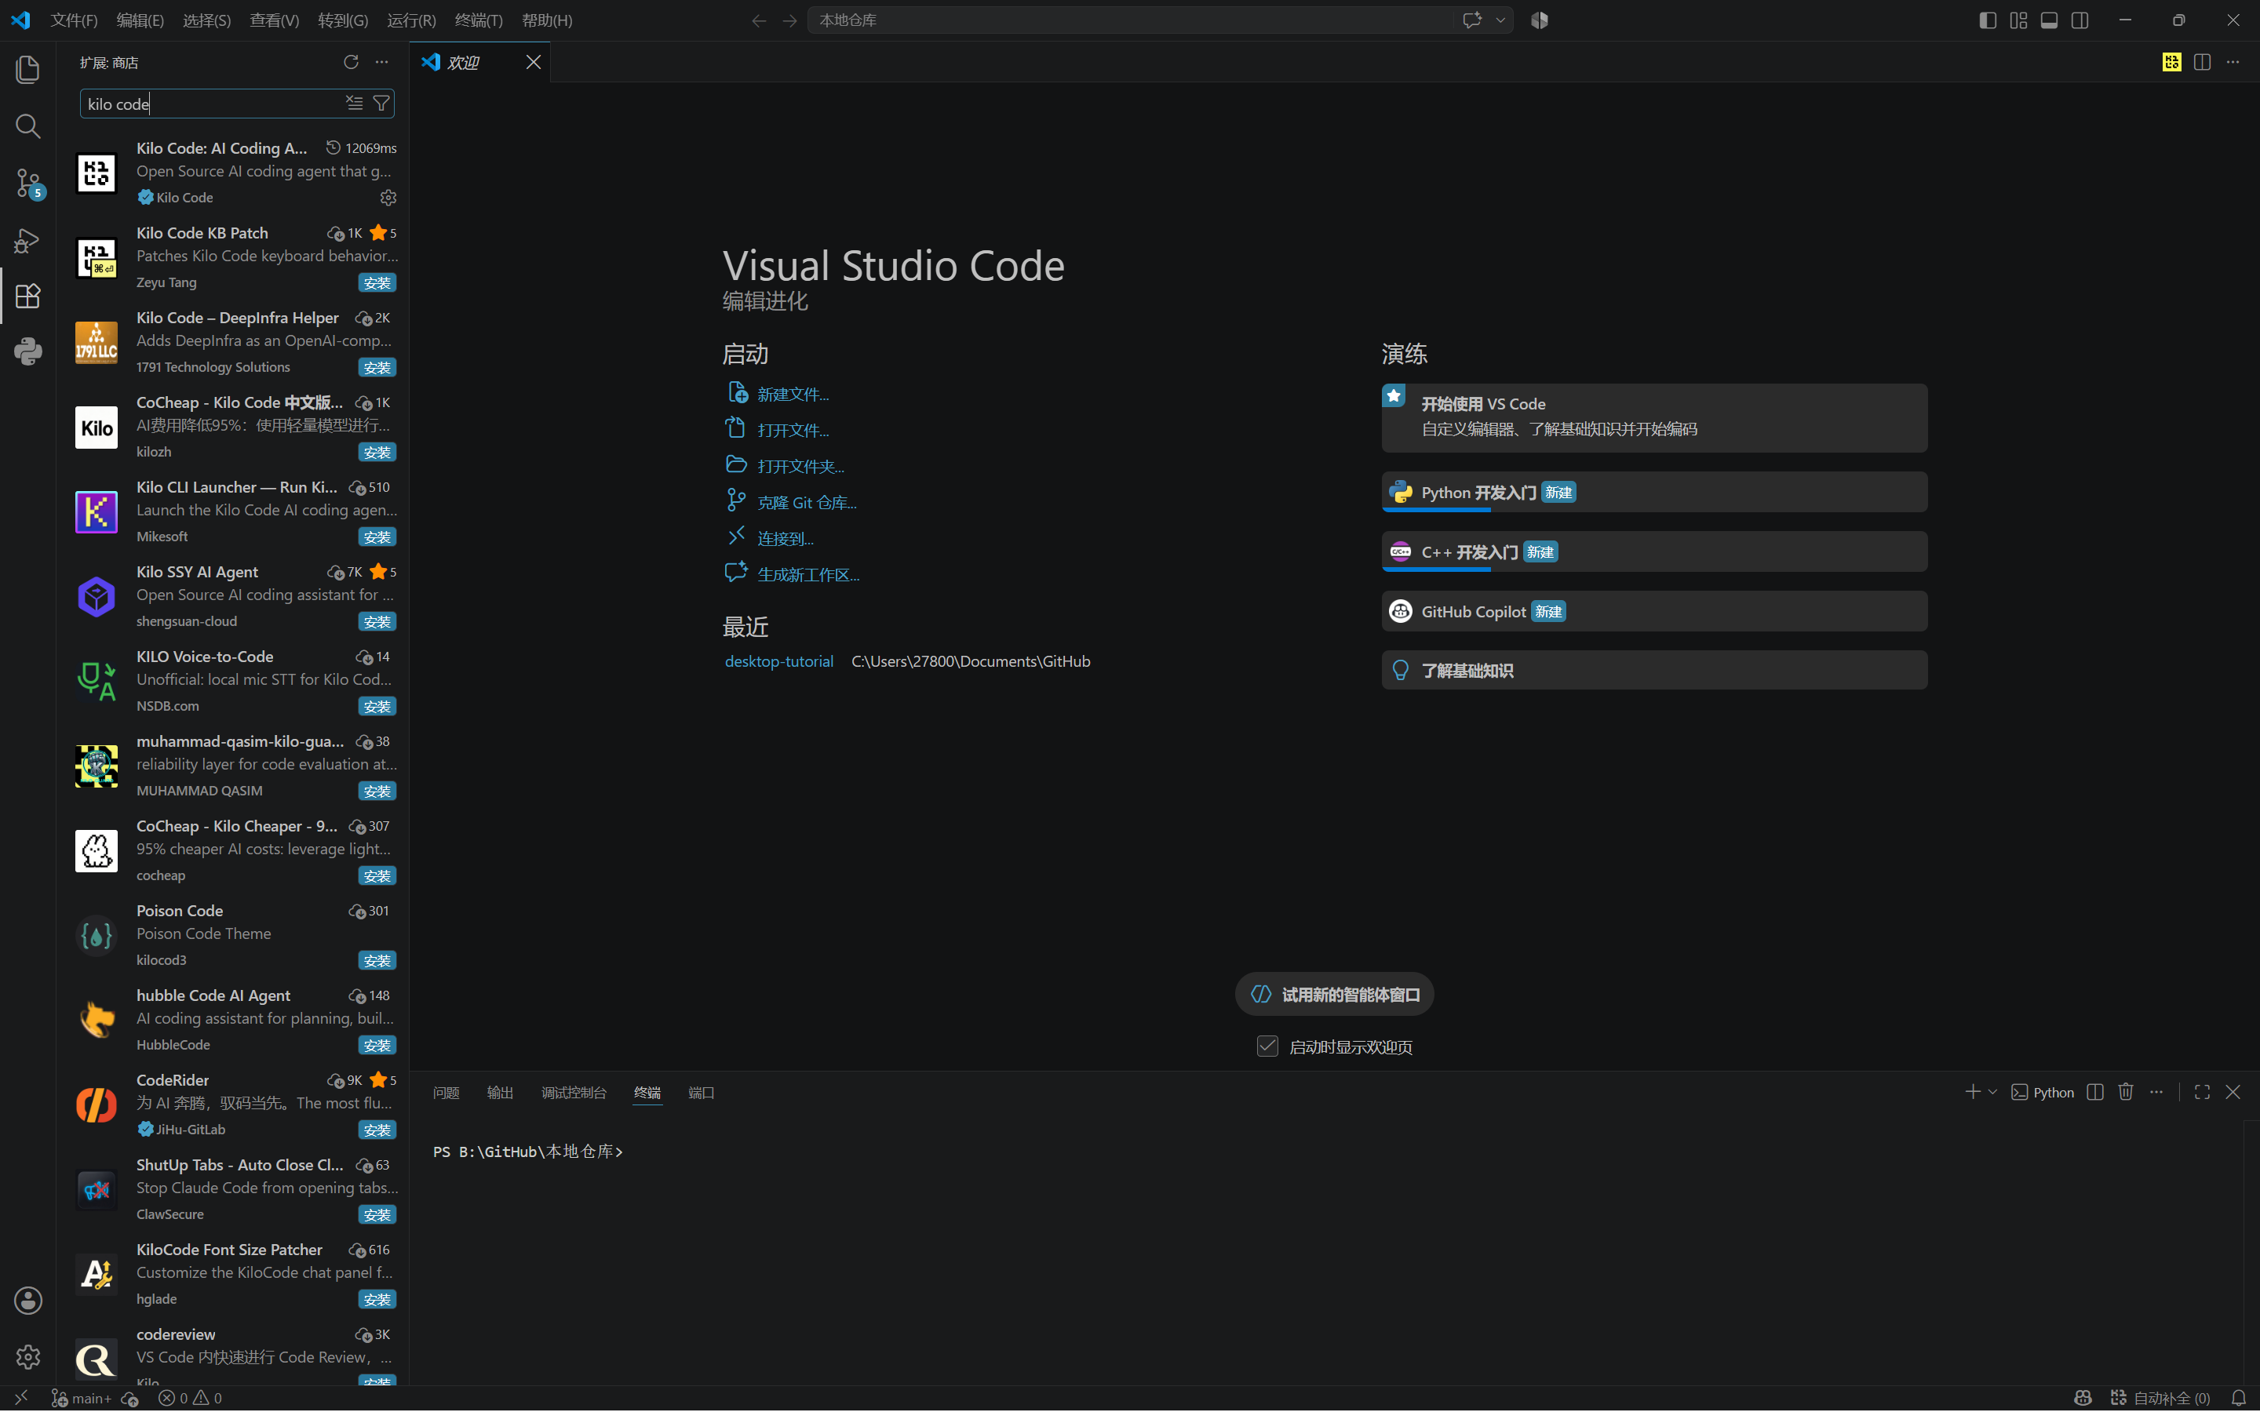Go forward with the title bar arrow
Viewport: 2260px width, 1412px height.
click(790, 20)
